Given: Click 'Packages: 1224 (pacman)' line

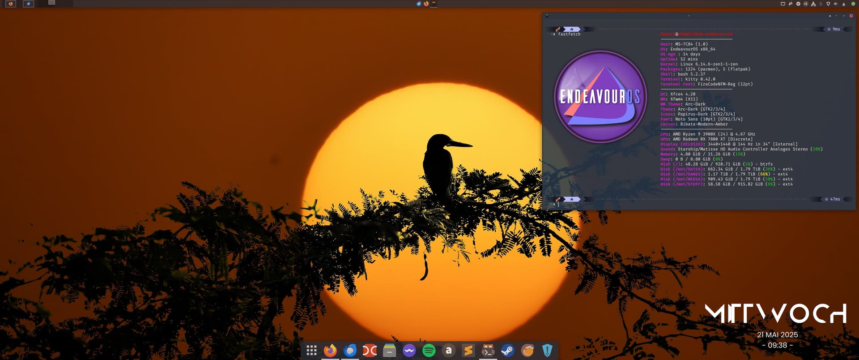Looking at the screenshot, I should click(705, 69).
